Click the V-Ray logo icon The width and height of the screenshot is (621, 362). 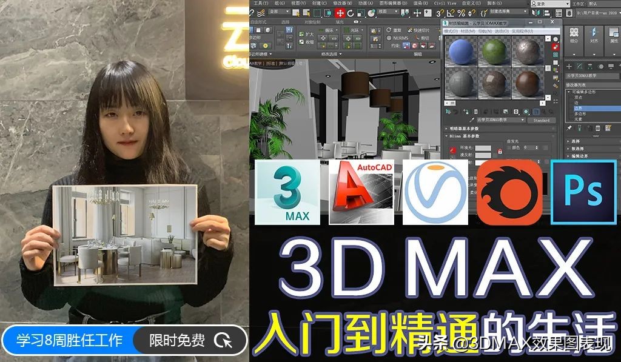point(435,193)
